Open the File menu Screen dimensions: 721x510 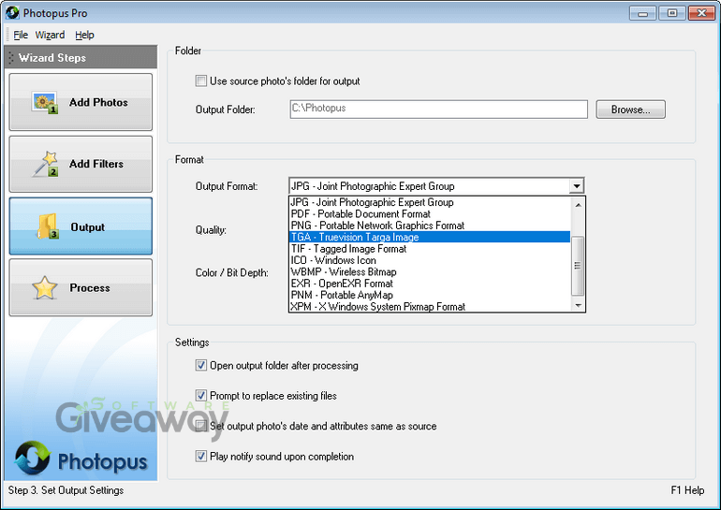coord(21,35)
